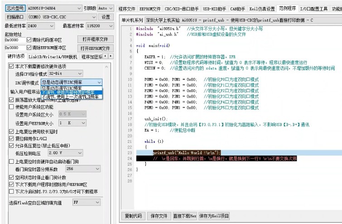Viewport: 342px width, 224px height.
Task: Switch to the CAN助手 tab
Action: (x=238, y=9)
